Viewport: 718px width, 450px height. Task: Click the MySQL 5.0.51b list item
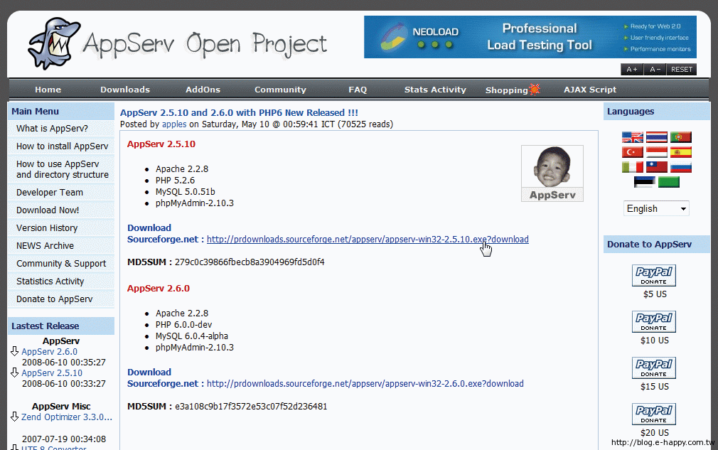185,192
